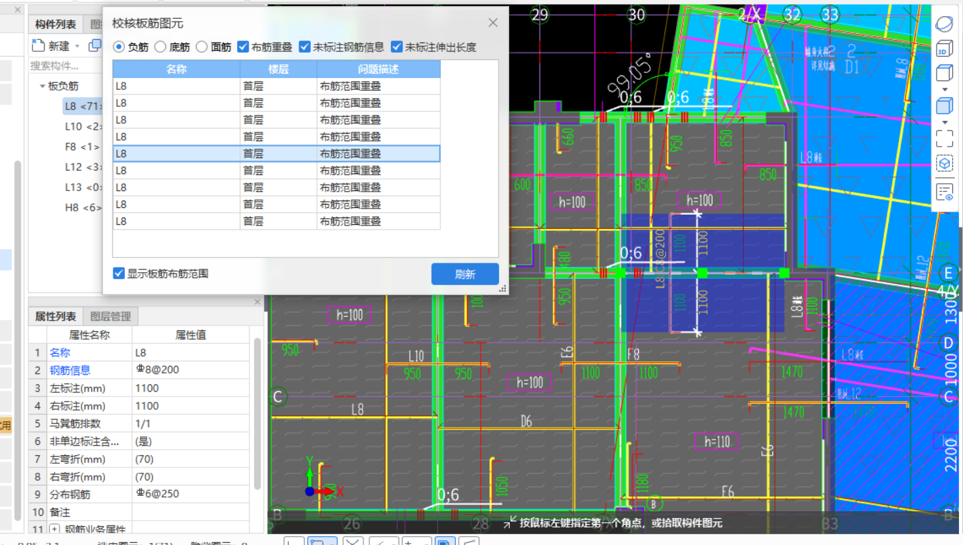Click the 属性名称 column header
This screenshot has height=545, width=963.
point(89,335)
